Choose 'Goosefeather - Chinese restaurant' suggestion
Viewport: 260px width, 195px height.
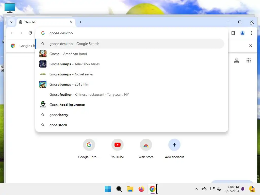130,94
